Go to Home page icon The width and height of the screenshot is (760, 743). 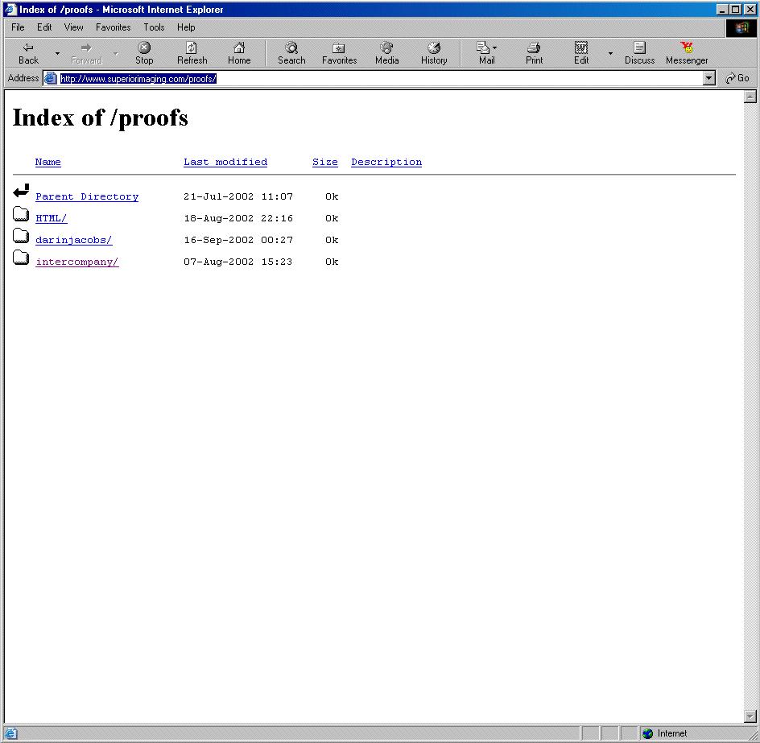239,48
